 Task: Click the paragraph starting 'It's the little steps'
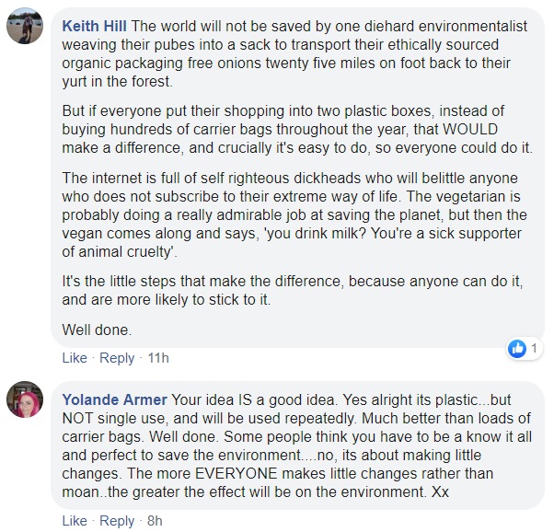(294, 290)
